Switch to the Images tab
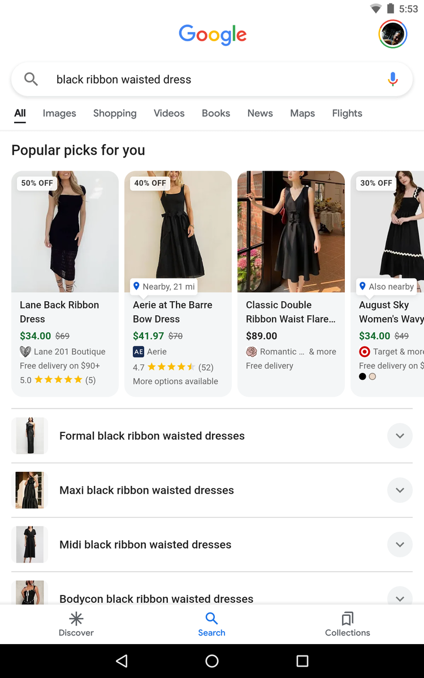The image size is (424, 678). (x=59, y=114)
